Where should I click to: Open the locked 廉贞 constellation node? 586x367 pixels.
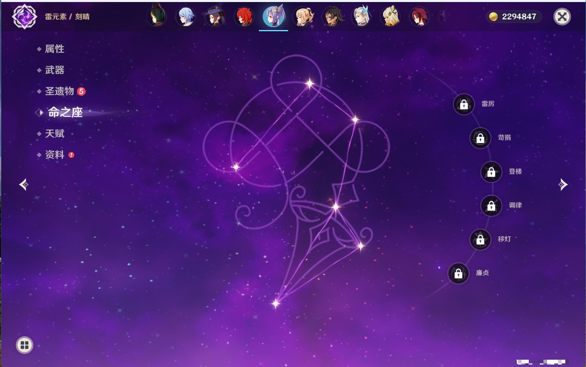coord(459,274)
